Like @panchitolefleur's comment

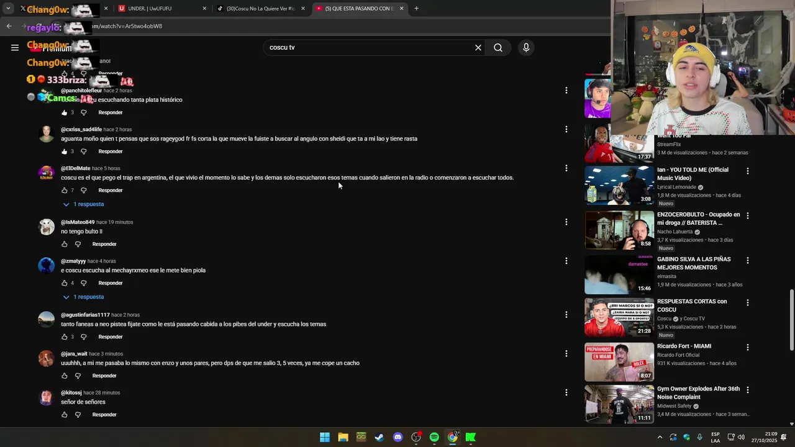[x=65, y=112]
